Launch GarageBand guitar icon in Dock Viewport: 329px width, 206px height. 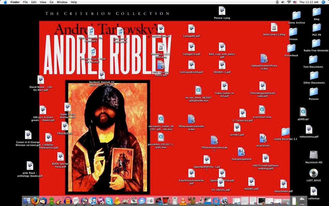point(59,201)
